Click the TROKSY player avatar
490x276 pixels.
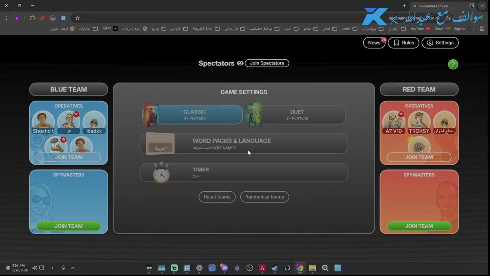tap(419, 123)
